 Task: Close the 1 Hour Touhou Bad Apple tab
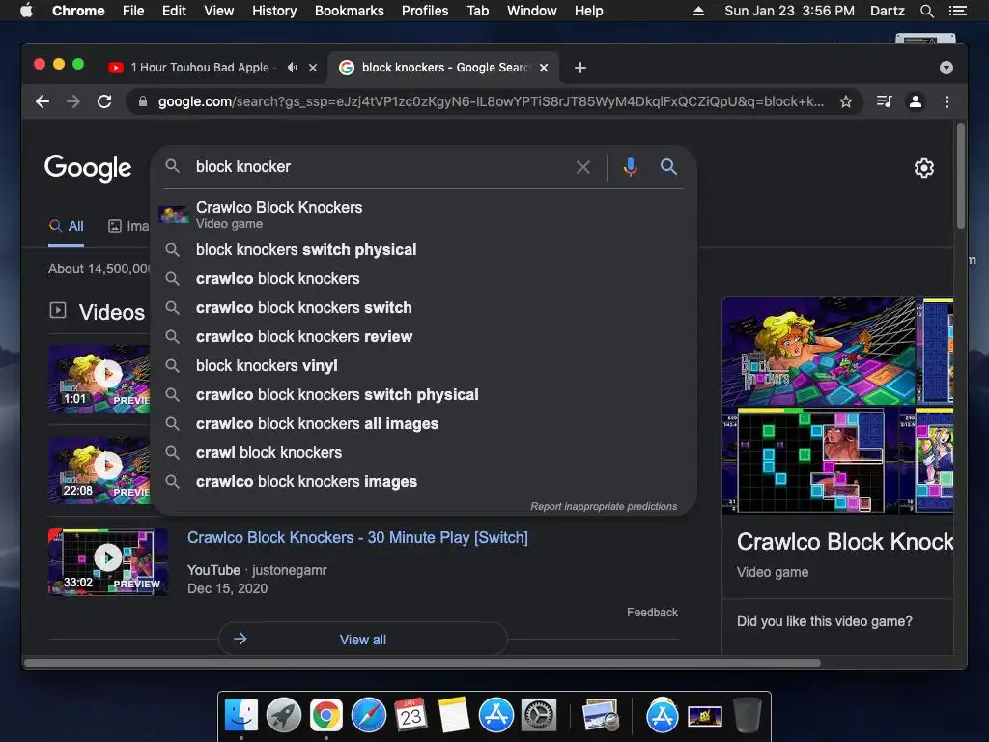tap(313, 68)
